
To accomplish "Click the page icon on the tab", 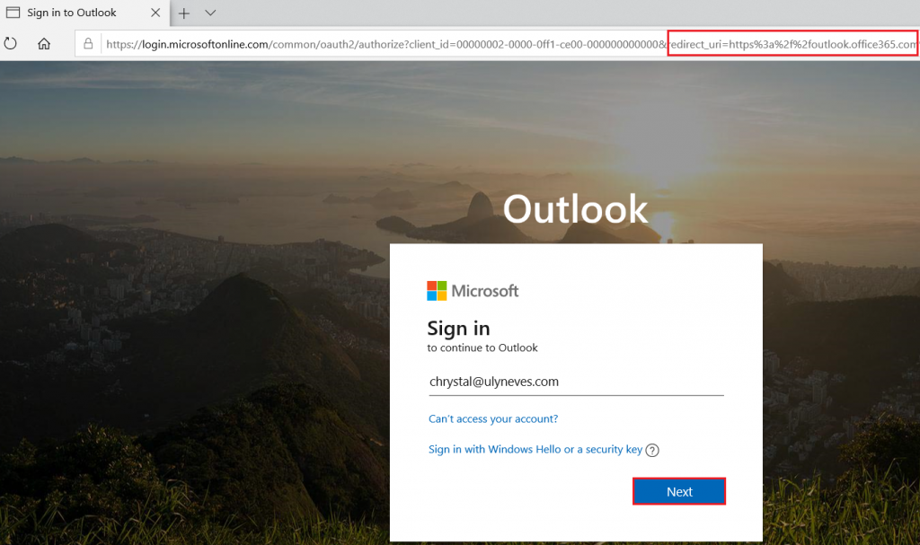I will pyautogui.click(x=13, y=13).
